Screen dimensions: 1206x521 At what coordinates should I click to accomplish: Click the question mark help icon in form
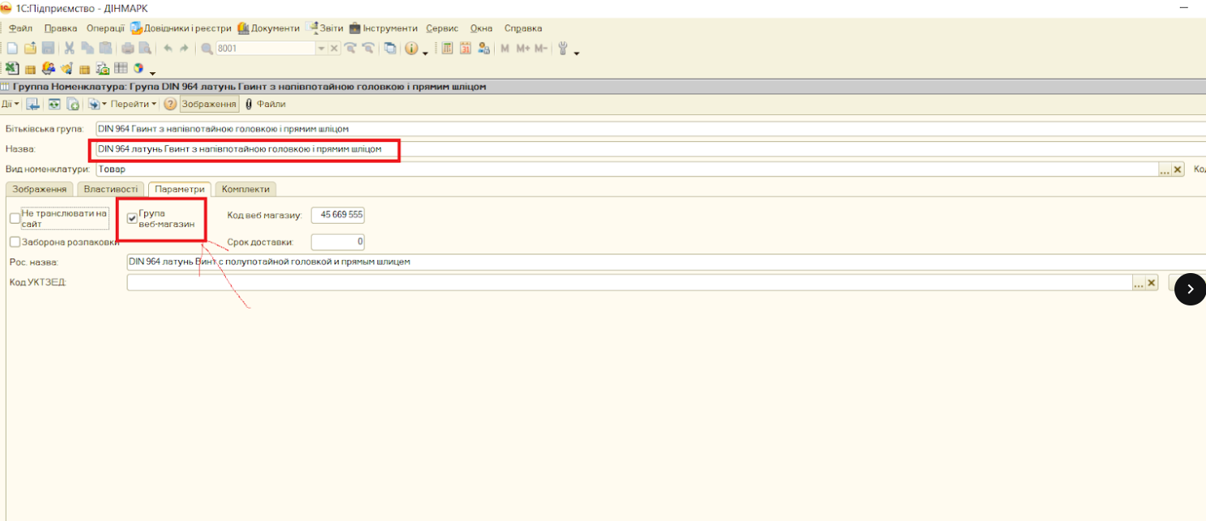click(170, 104)
